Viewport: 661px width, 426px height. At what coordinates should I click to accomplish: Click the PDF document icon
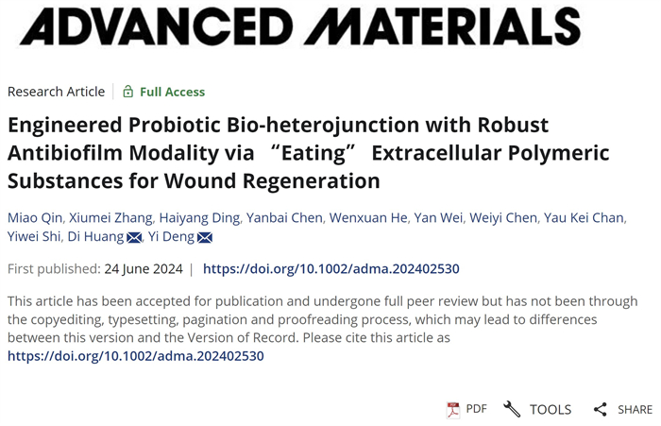453,409
